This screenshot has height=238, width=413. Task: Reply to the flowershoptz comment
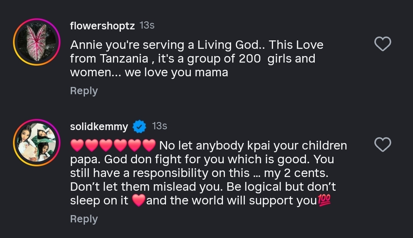click(84, 91)
